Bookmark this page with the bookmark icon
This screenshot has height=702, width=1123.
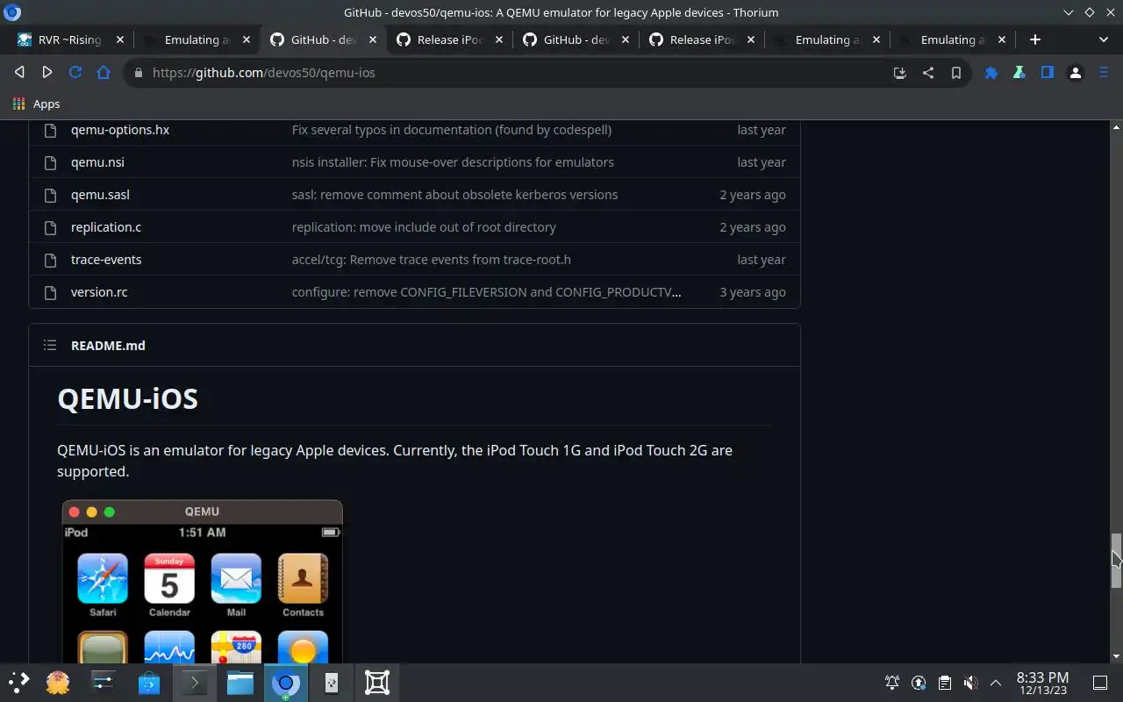click(956, 73)
